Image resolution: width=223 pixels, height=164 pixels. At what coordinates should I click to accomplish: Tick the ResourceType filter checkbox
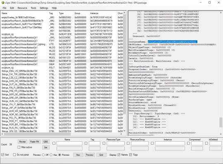click(x=104, y=143)
